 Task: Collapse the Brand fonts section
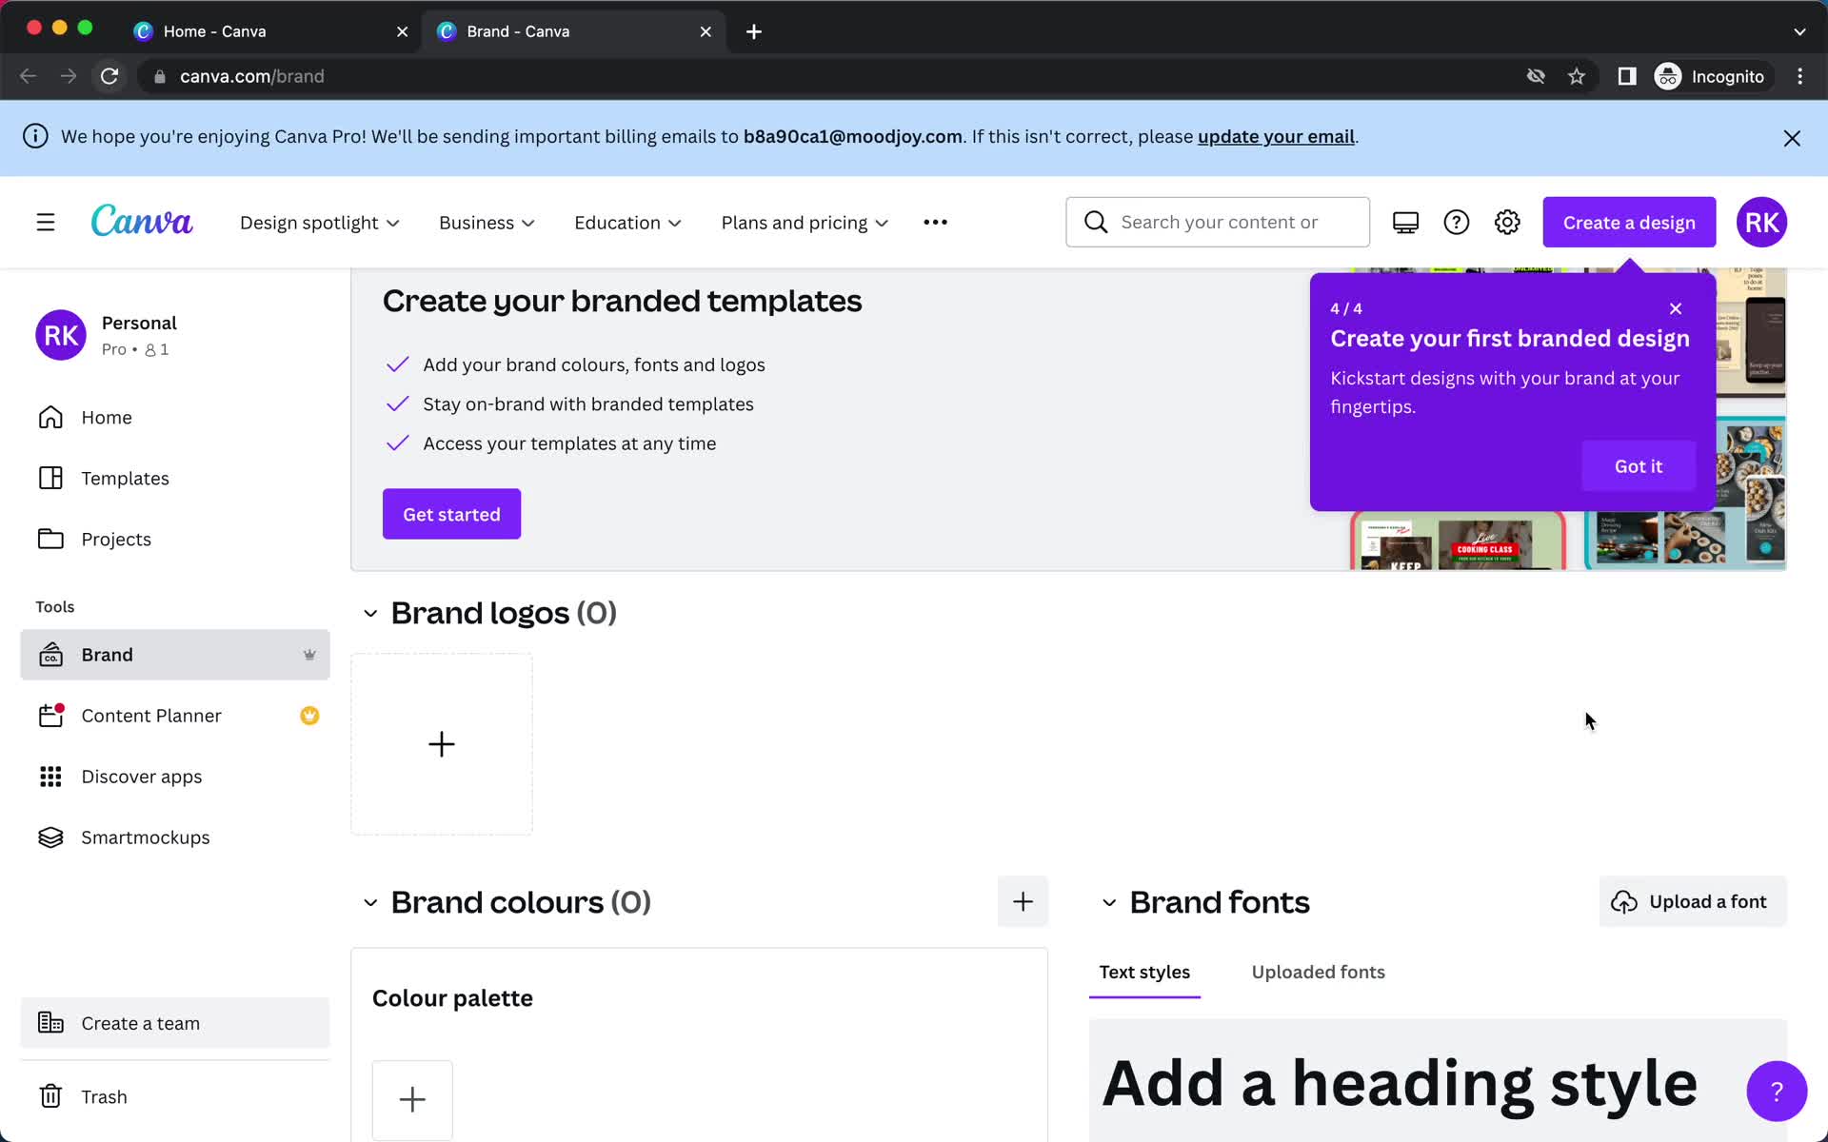pyautogui.click(x=1109, y=902)
